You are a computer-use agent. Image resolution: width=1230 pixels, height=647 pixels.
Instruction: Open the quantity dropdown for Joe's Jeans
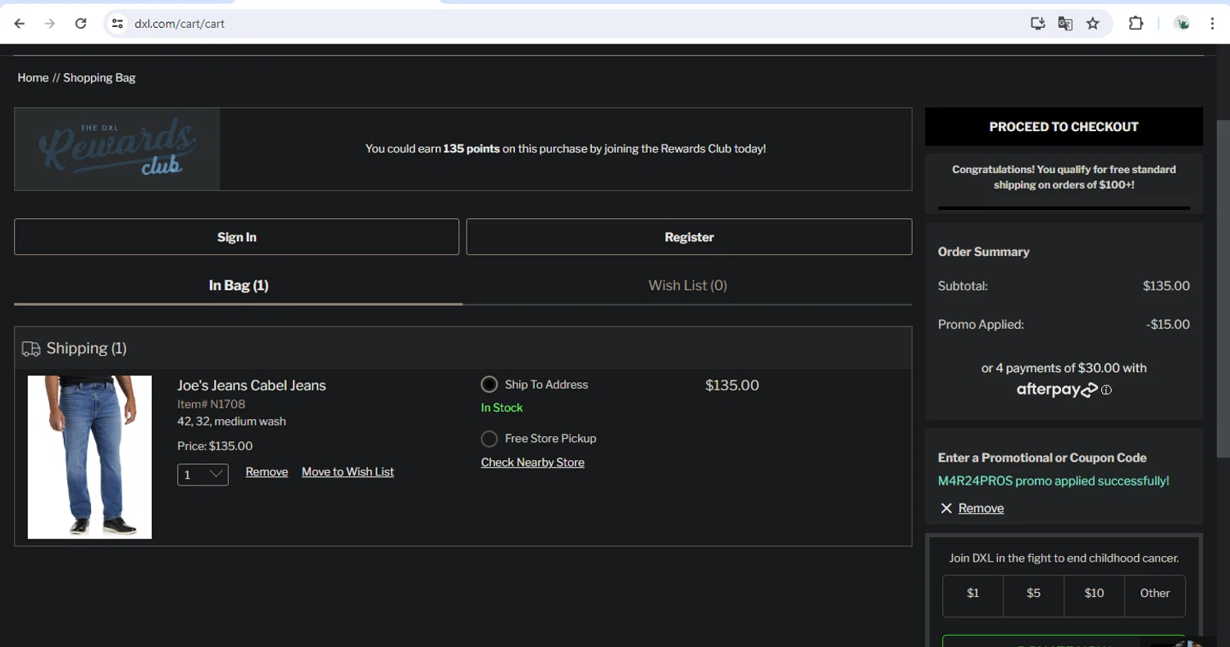[x=203, y=475]
